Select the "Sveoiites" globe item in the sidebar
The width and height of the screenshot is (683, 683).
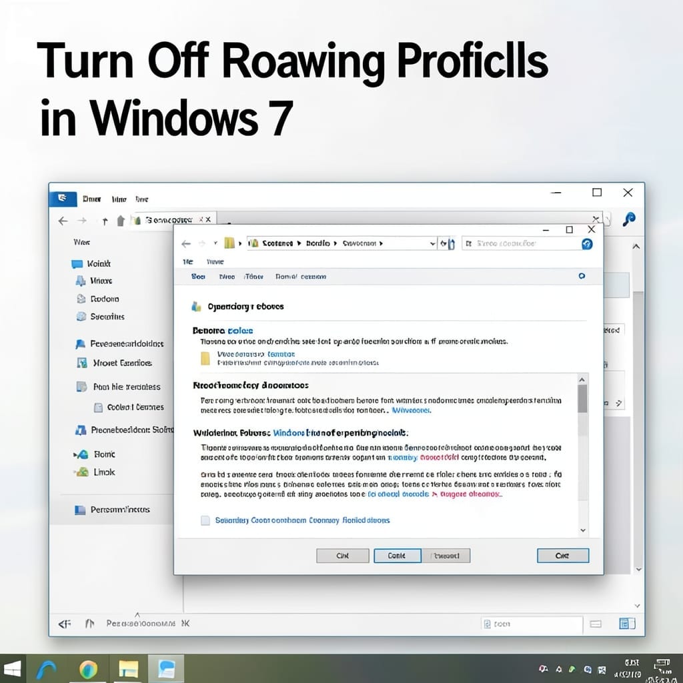100,317
